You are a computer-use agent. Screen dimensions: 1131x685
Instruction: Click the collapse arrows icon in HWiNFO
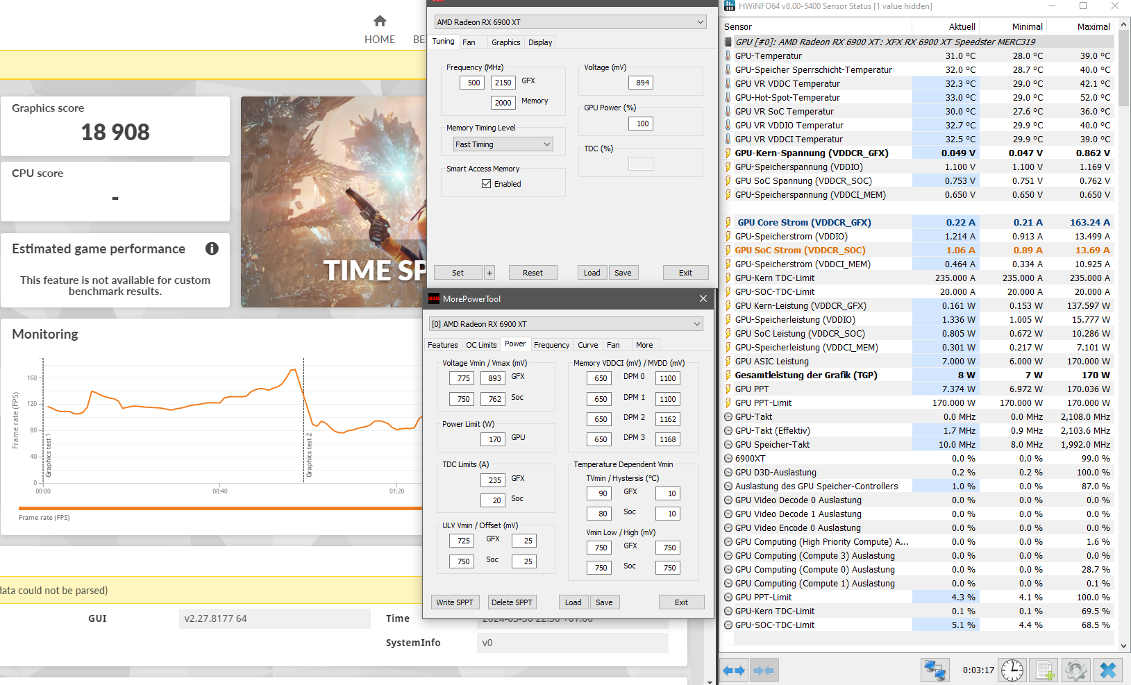[x=763, y=670]
